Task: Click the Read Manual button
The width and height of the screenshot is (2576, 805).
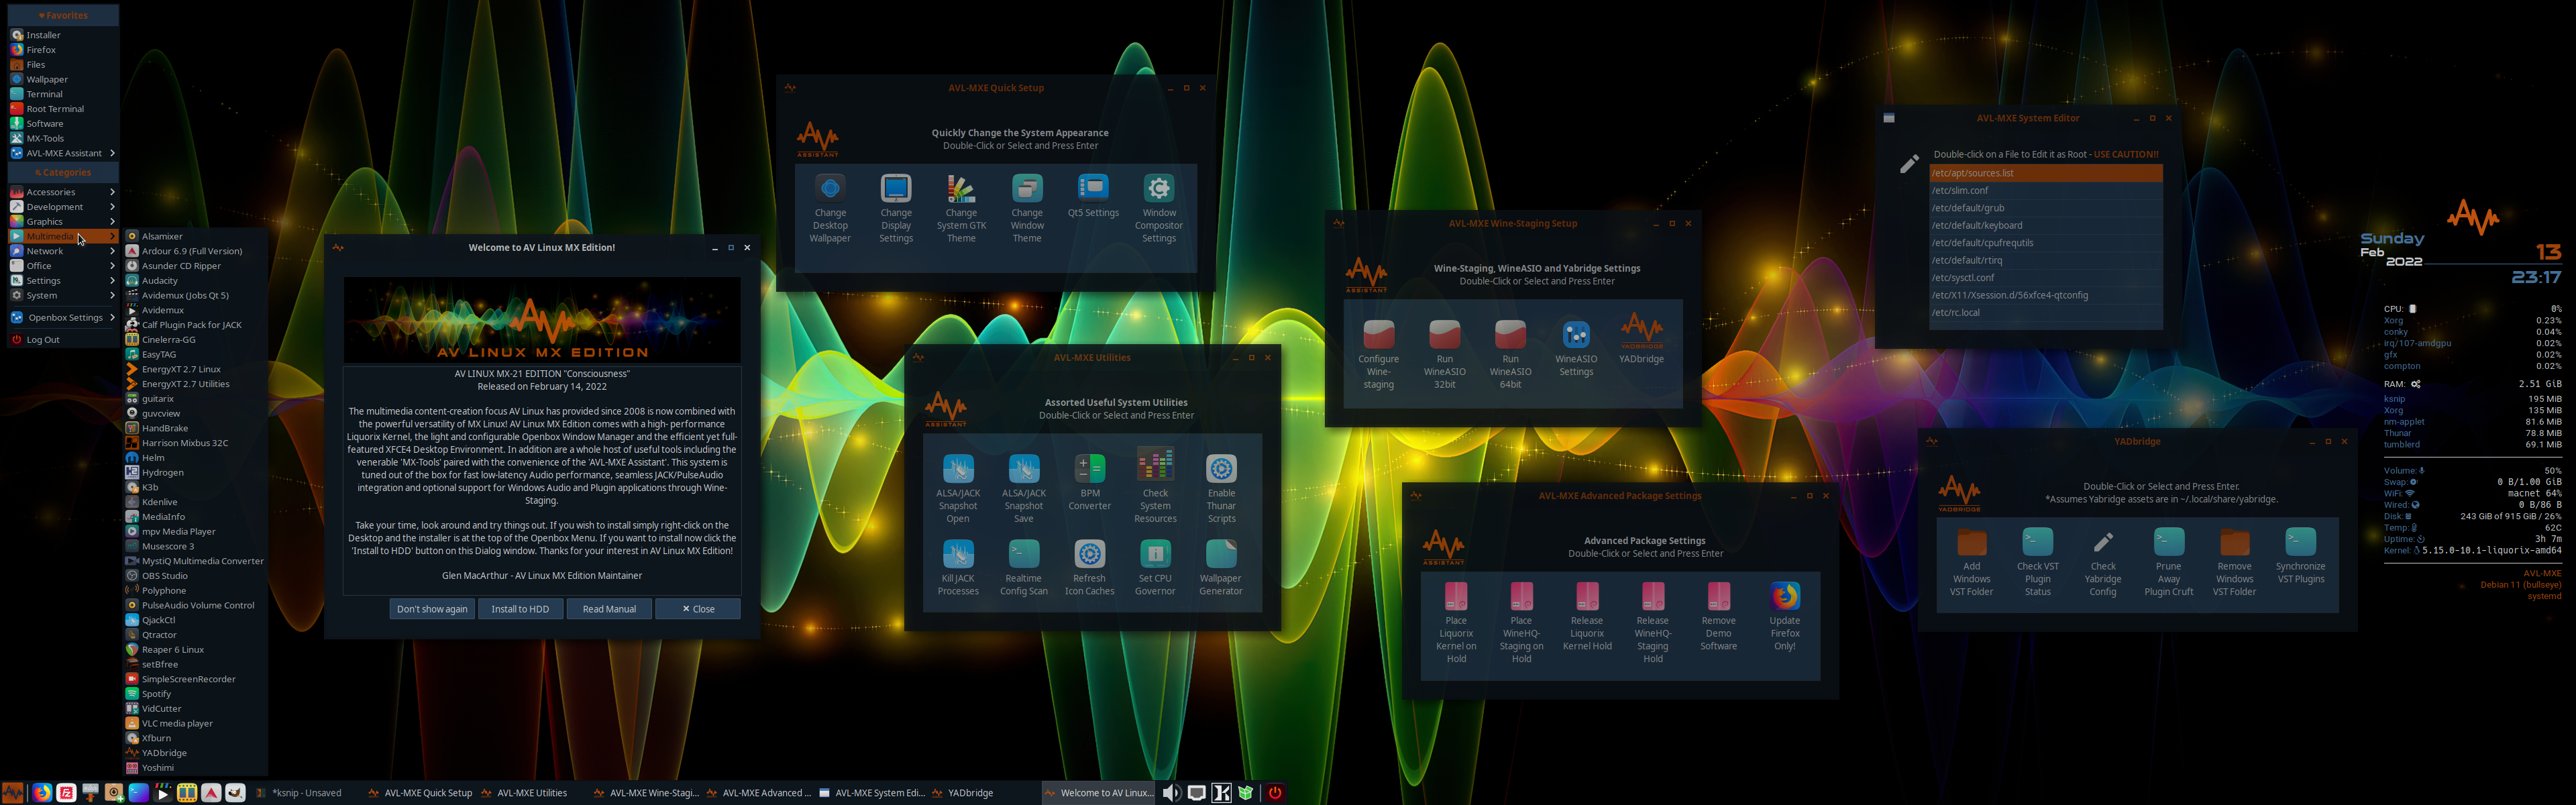Action: 609,609
